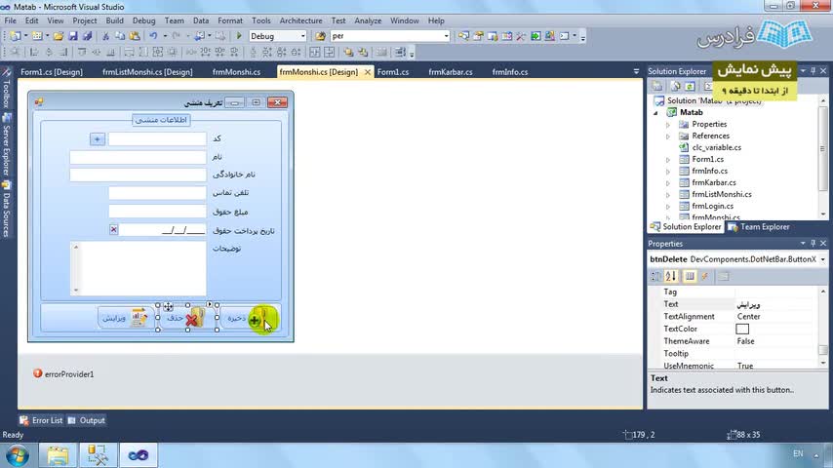Expand the References node
Viewport: 833px width, 468px height.
tap(668, 136)
